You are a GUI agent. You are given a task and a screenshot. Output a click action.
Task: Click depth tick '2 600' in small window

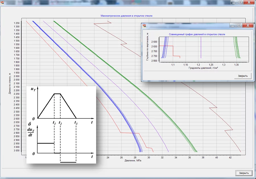tap(154, 42)
